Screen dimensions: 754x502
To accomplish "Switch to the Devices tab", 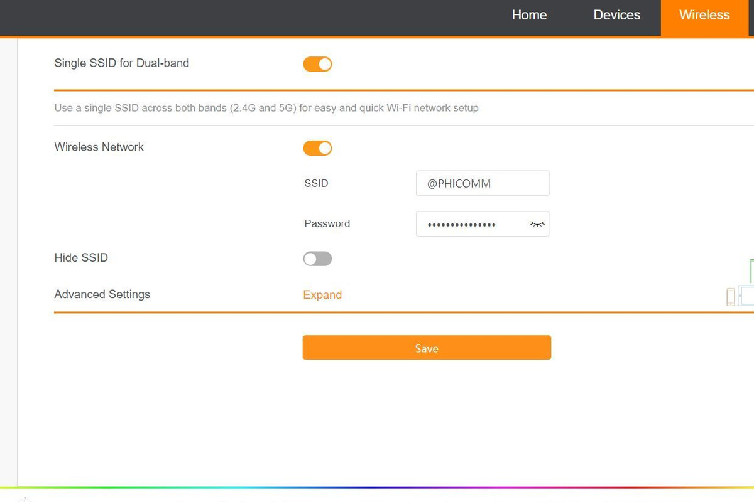I will pyautogui.click(x=616, y=15).
